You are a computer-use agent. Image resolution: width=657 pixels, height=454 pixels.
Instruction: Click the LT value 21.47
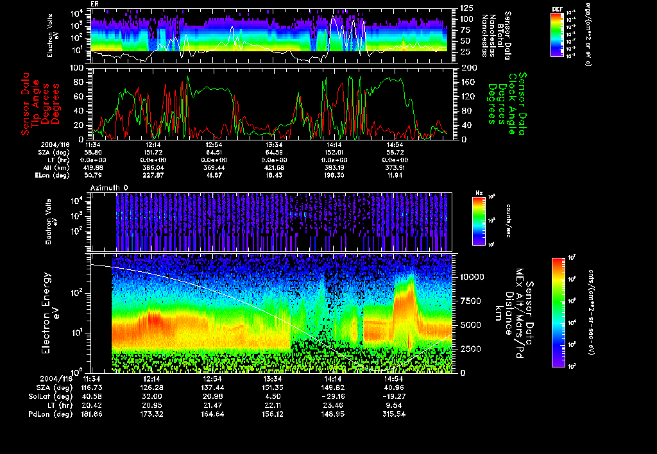click(213, 405)
